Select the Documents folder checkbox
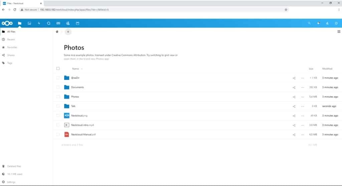 58,87
